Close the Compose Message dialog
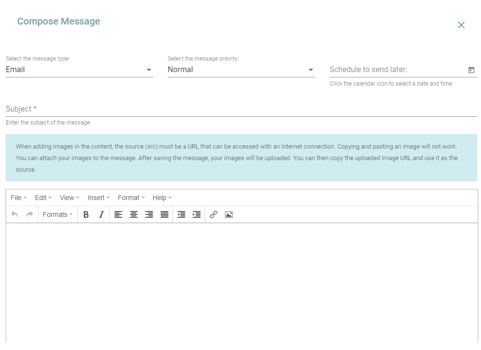The height and width of the screenshot is (350, 481). coord(461,25)
